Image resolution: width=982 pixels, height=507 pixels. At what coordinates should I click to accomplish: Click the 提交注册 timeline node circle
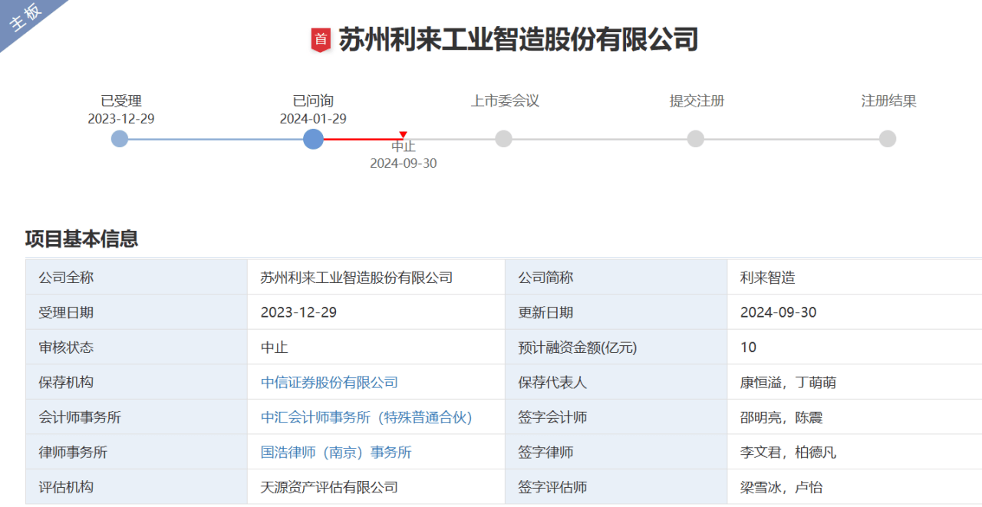tap(696, 139)
